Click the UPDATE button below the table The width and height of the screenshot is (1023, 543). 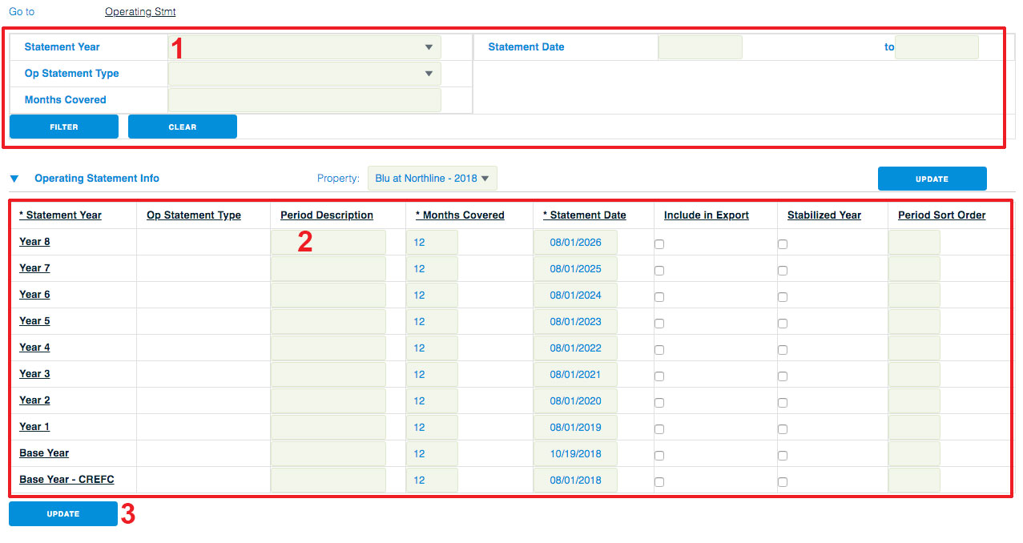click(x=63, y=513)
